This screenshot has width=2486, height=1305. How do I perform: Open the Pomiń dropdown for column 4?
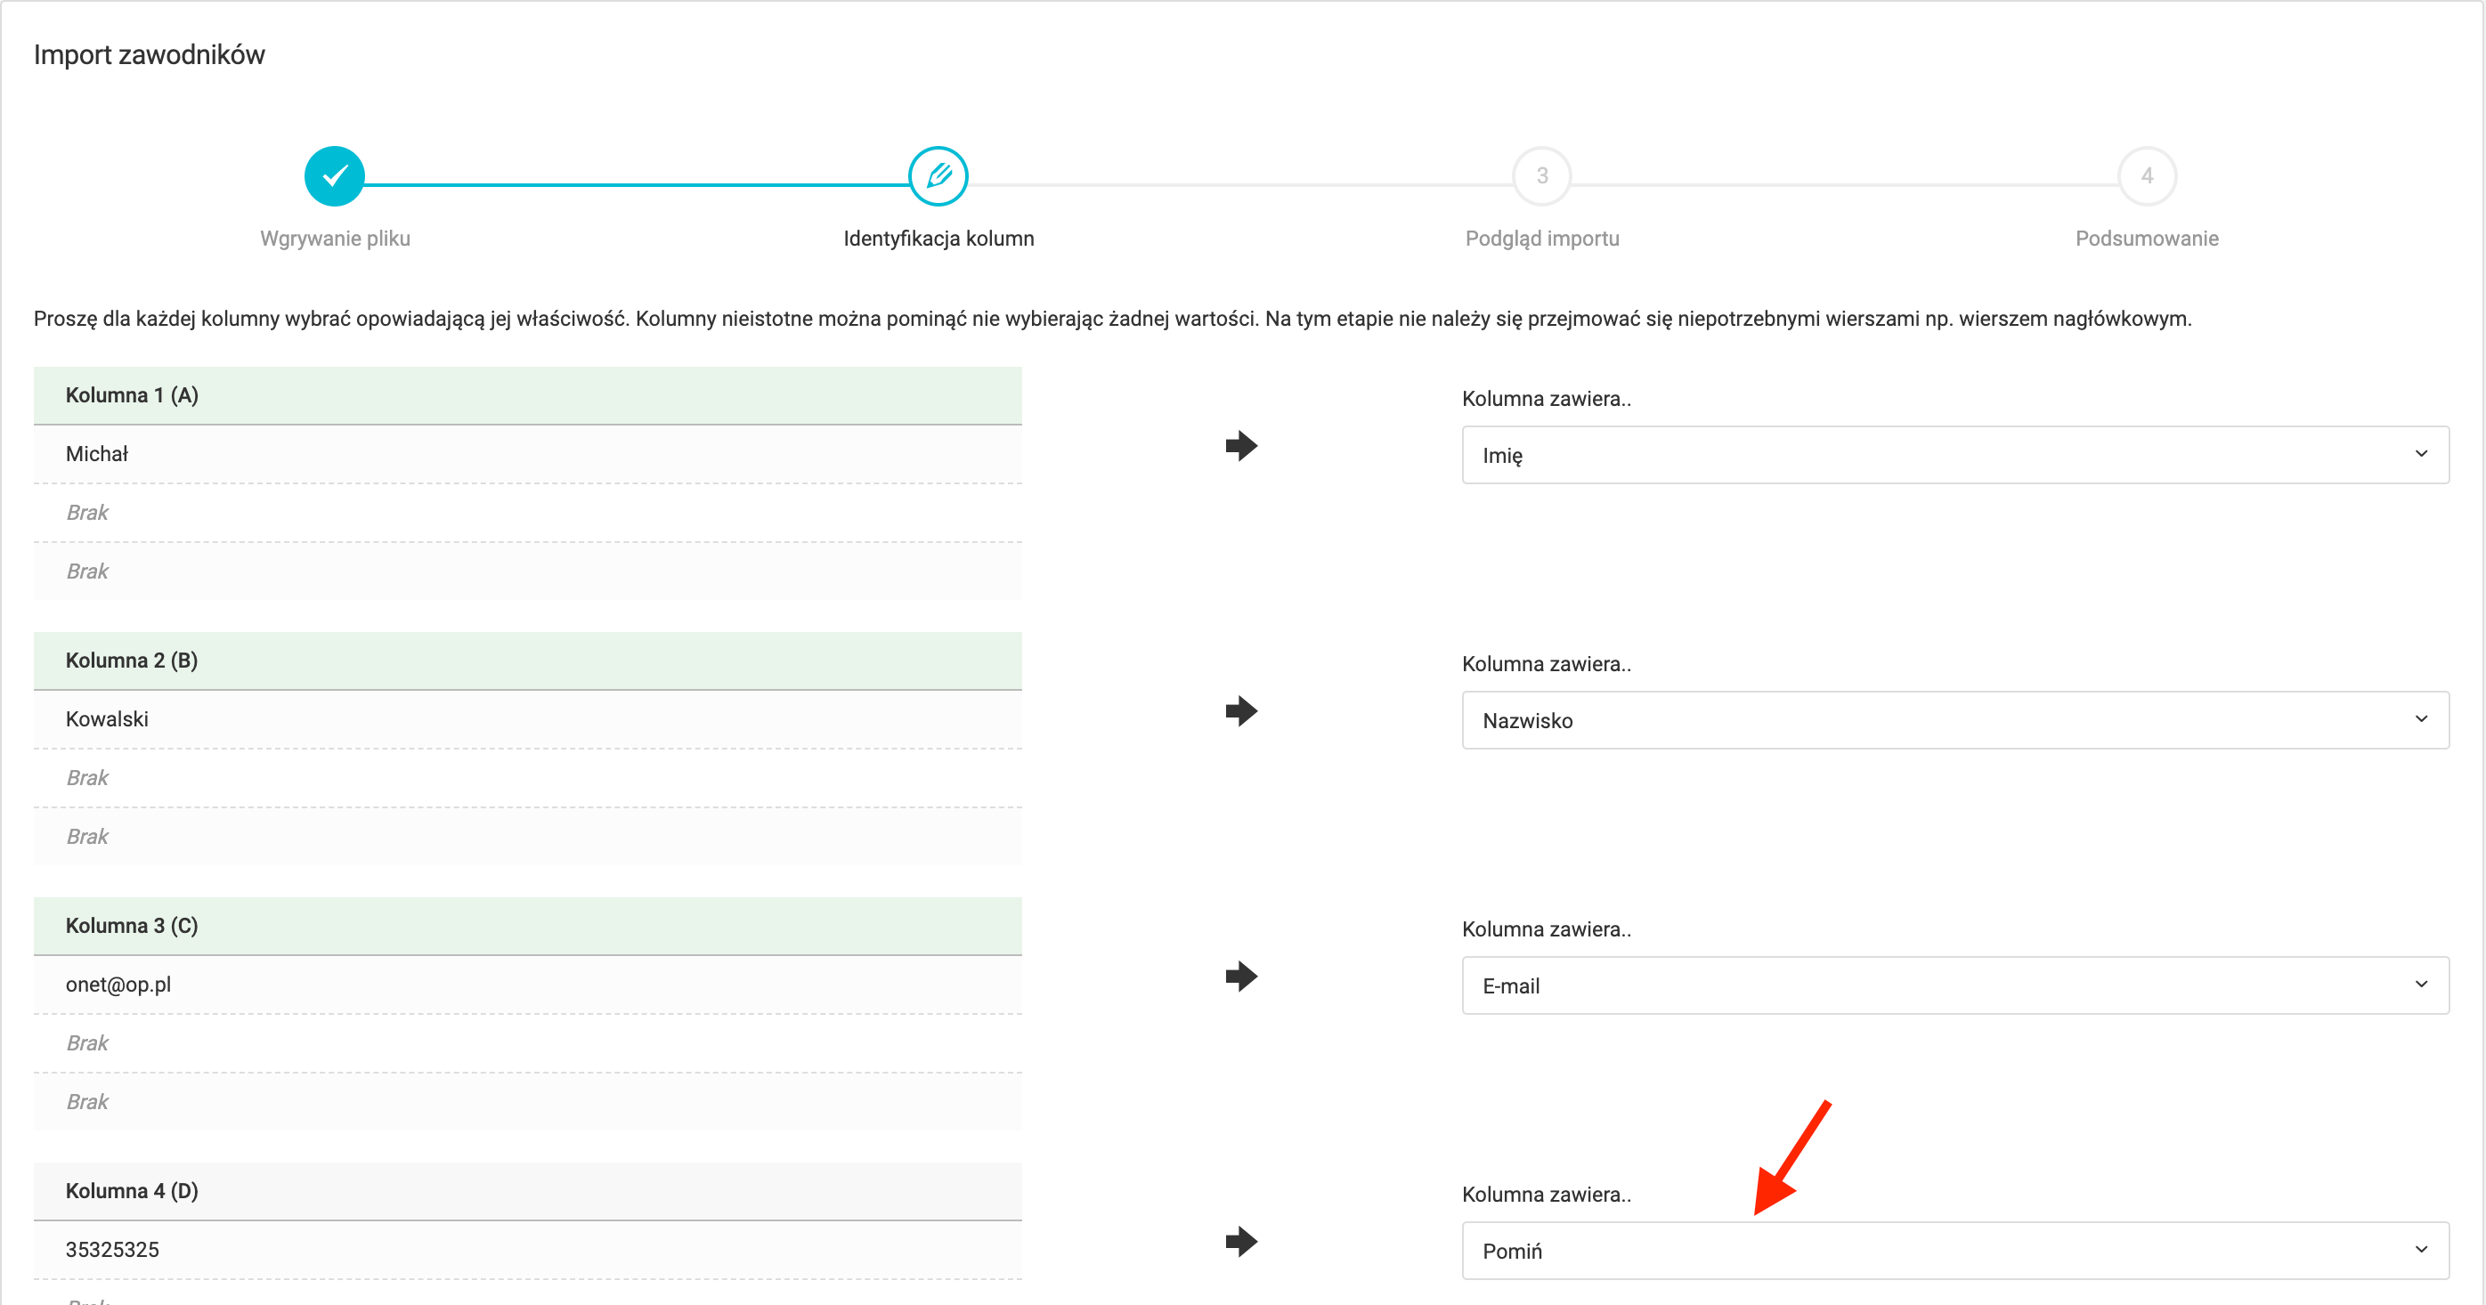click(x=1954, y=1250)
